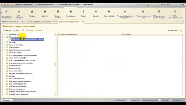Select the Больничные листы tree item
The width and height of the screenshot is (186, 105).
click(x=15, y=71)
